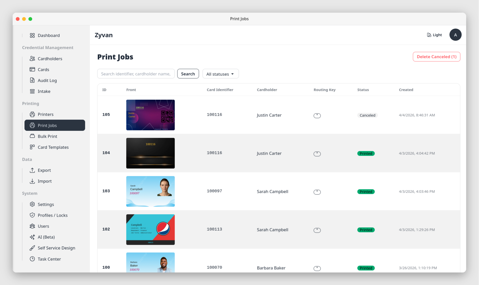Click routing key icon for job 105
The width and height of the screenshot is (479, 285).
(317, 116)
